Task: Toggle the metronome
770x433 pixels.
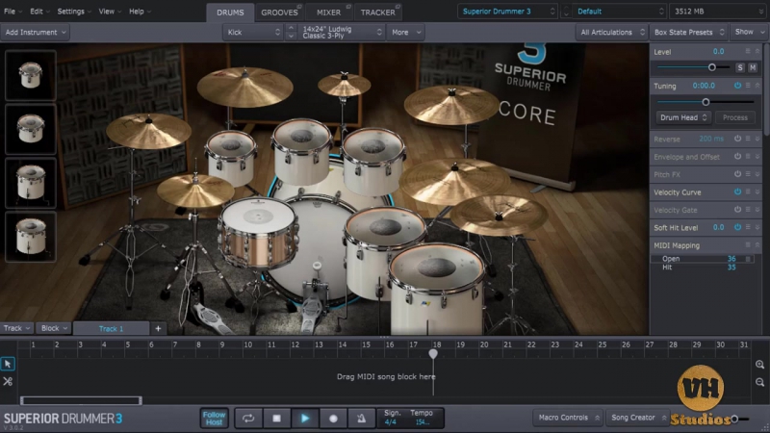Action: 361,419
